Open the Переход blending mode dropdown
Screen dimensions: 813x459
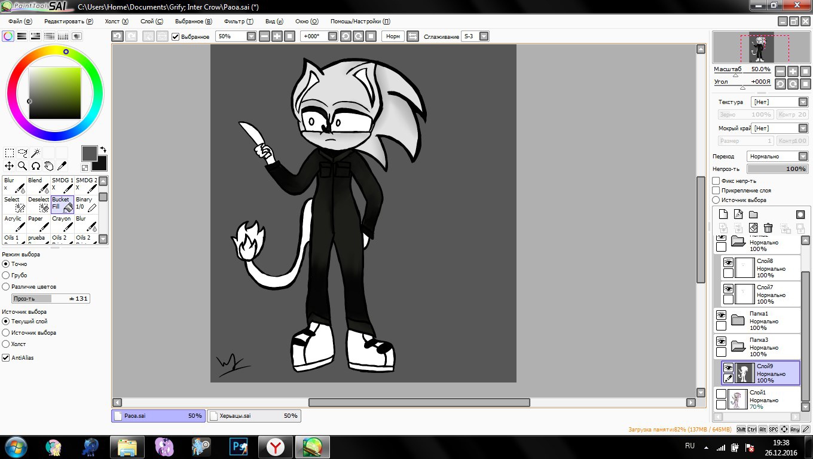[803, 157]
